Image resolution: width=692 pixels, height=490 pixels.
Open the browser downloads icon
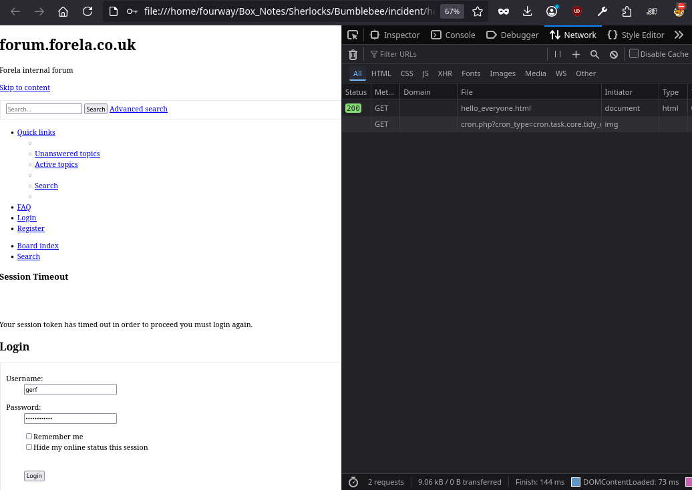pyautogui.click(x=528, y=11)
